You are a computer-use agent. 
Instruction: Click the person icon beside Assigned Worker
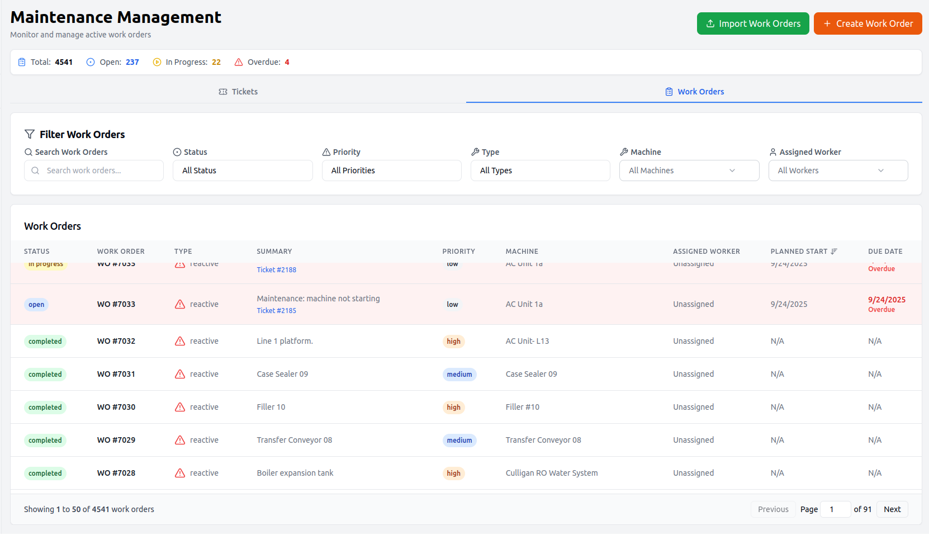point(772,151)
